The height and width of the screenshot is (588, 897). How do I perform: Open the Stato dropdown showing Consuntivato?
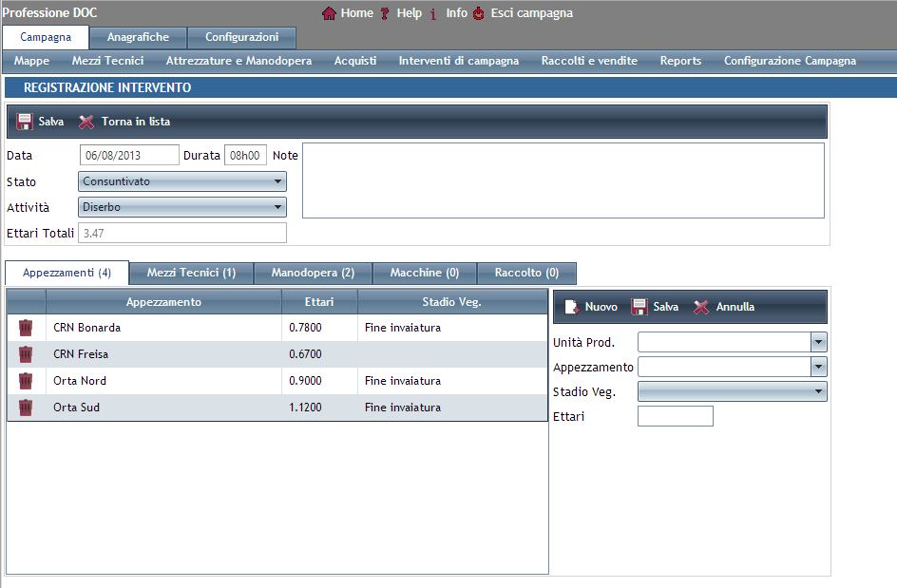coord(182,181)
